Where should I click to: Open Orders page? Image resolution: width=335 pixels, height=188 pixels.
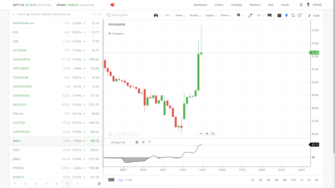point(219,5)
